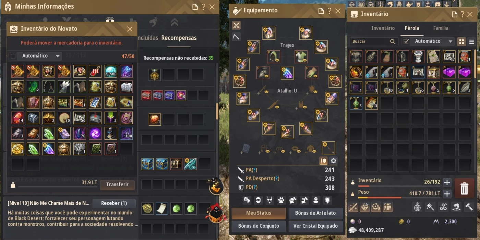Enable the checkbox in Inventário do Novato

click(13, 56)
